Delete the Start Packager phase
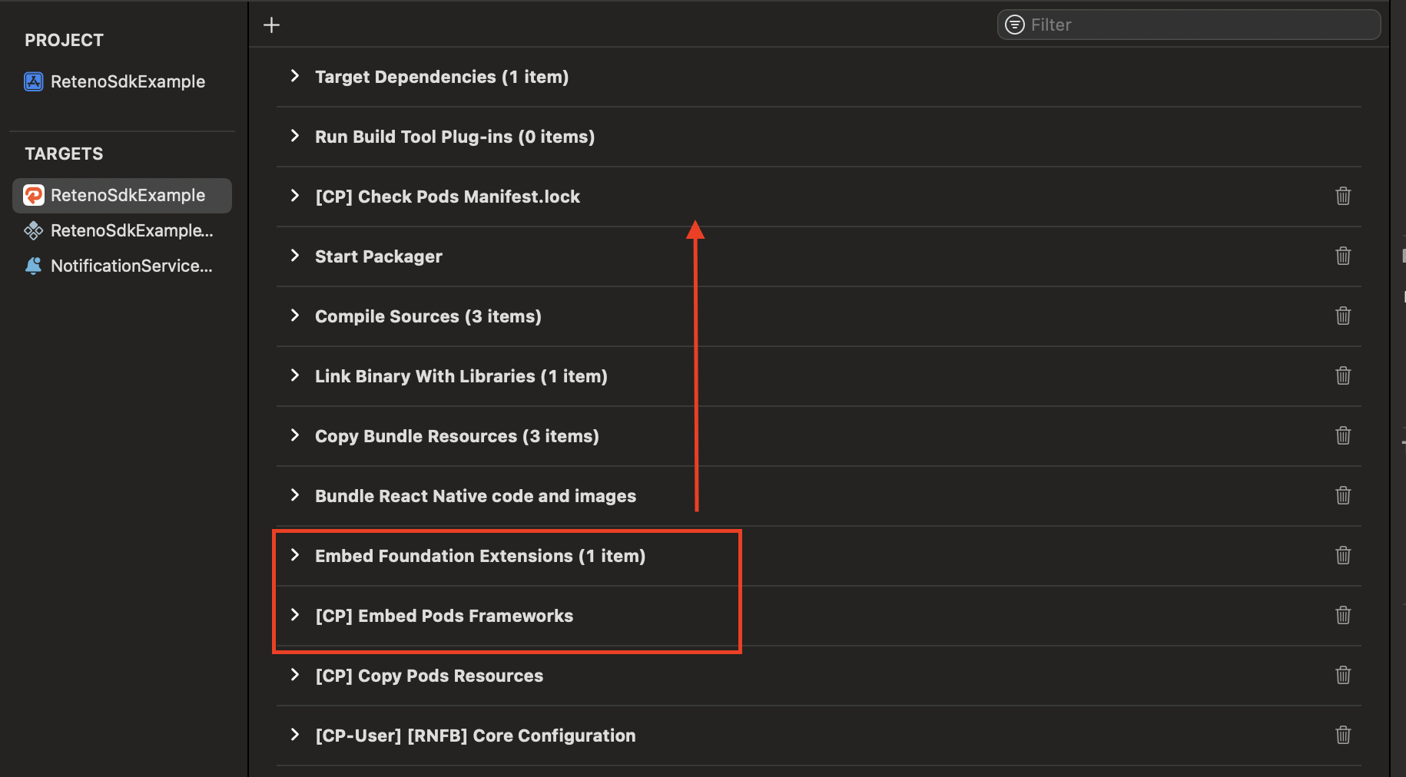 (1343, 256)
